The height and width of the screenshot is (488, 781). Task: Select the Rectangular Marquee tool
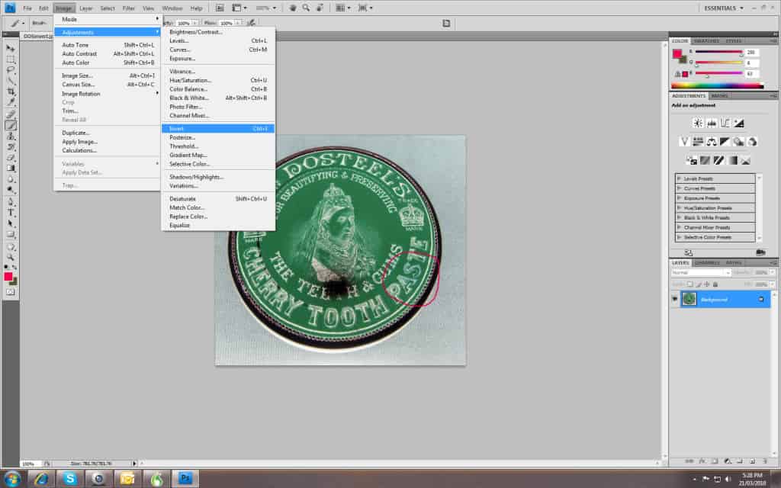coord(11,59)
